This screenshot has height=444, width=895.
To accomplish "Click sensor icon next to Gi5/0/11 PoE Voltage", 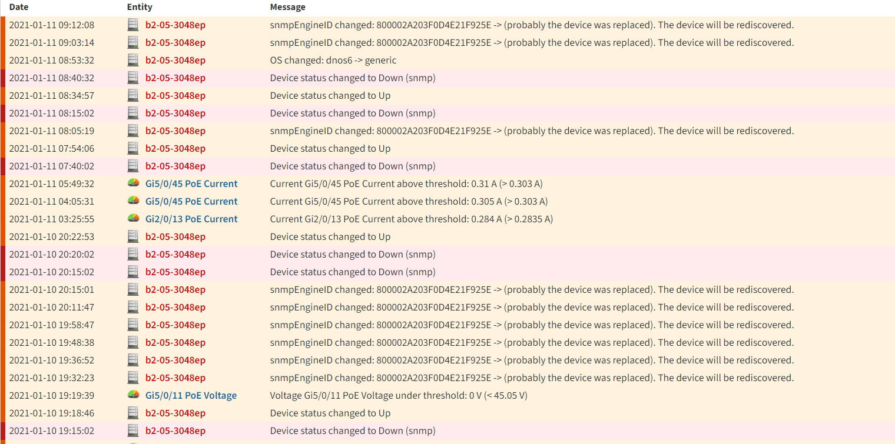I will pyautogui.click(x=134, y=395).
